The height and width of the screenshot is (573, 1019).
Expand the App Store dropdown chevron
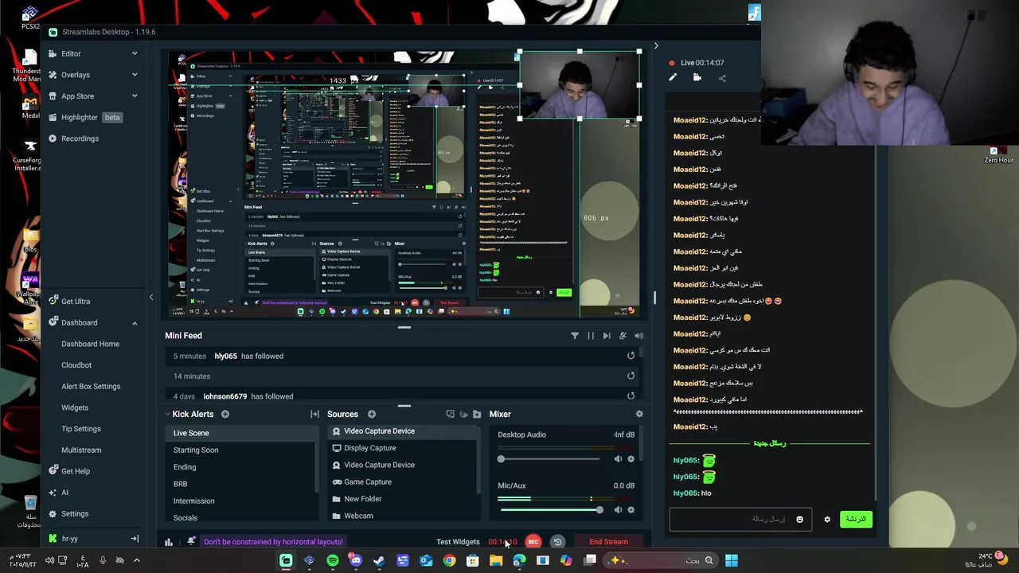[135, 96]
